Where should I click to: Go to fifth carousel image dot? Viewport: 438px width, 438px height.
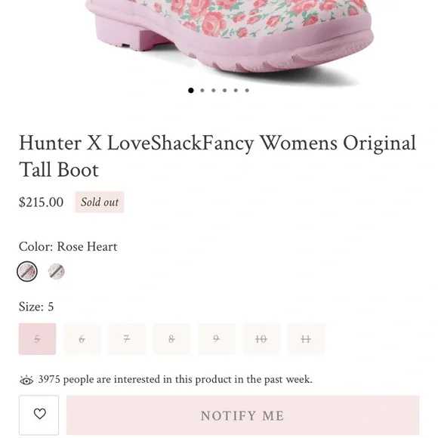pyautogui.click(x=236, y=90)
